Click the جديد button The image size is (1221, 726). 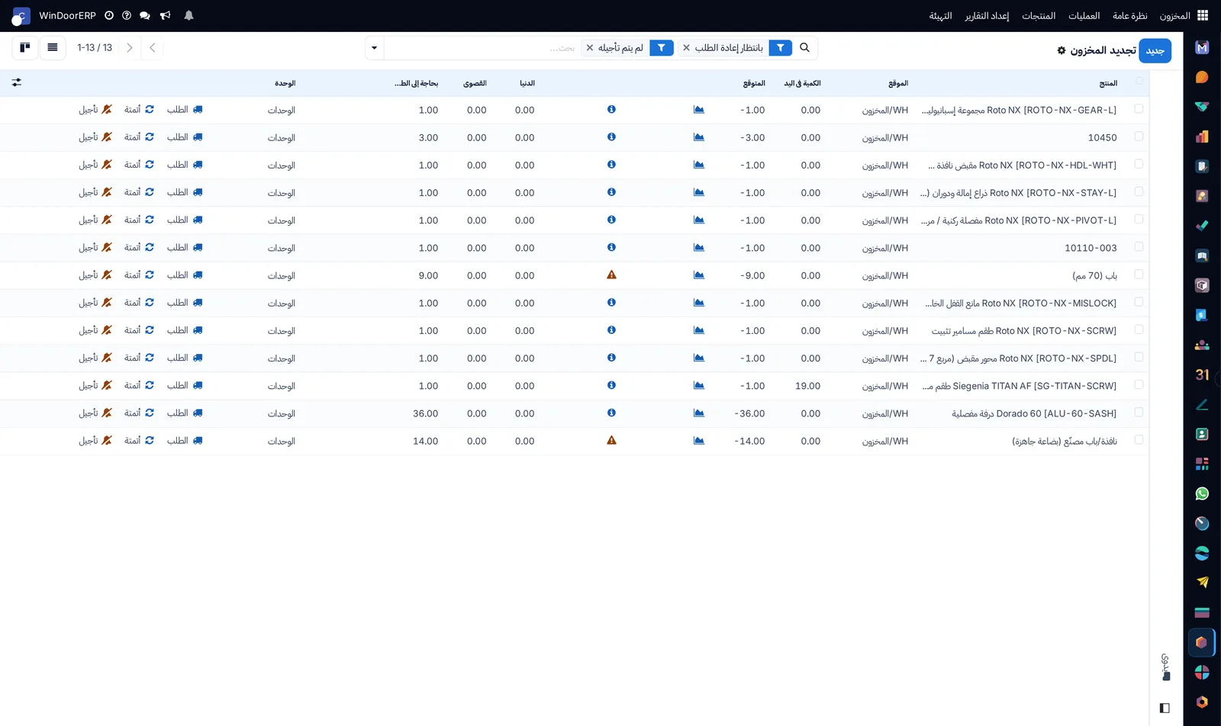(x=1155, y=50)
